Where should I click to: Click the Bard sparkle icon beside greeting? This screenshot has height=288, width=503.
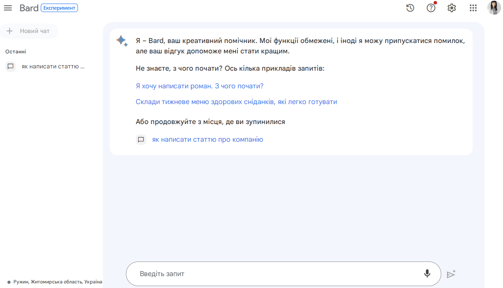[122, 41]
